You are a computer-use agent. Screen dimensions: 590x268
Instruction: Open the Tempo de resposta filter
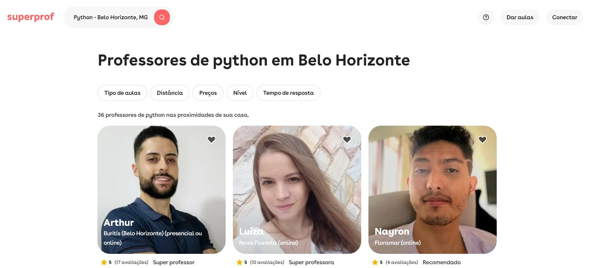pos(288,93)
